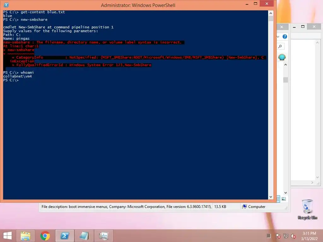
Task: Click the Computer icon in Explorer's status bar
Action: (x=244, y=207)
